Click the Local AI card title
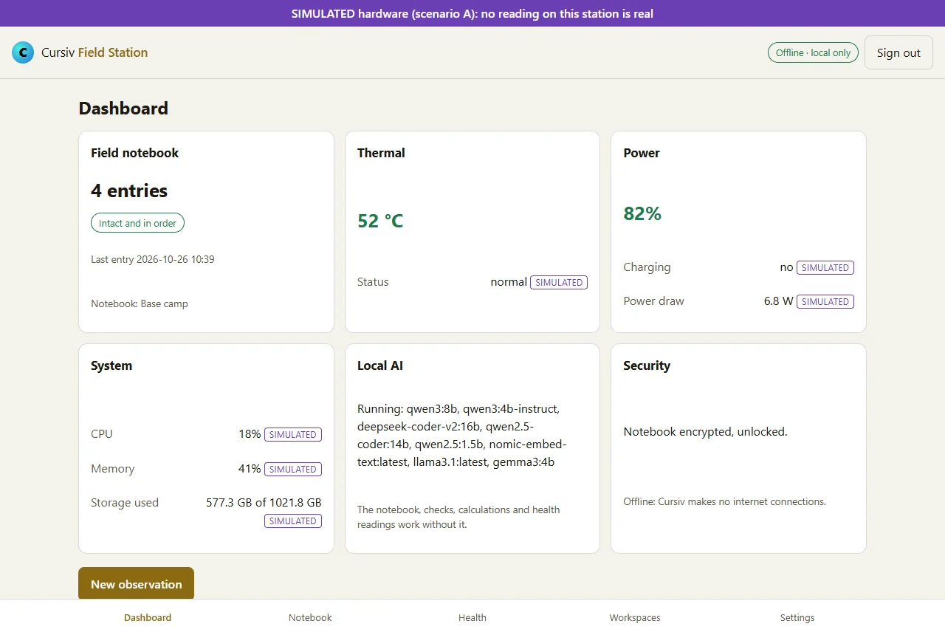This screenshot has height=635, width=945. 380,365
